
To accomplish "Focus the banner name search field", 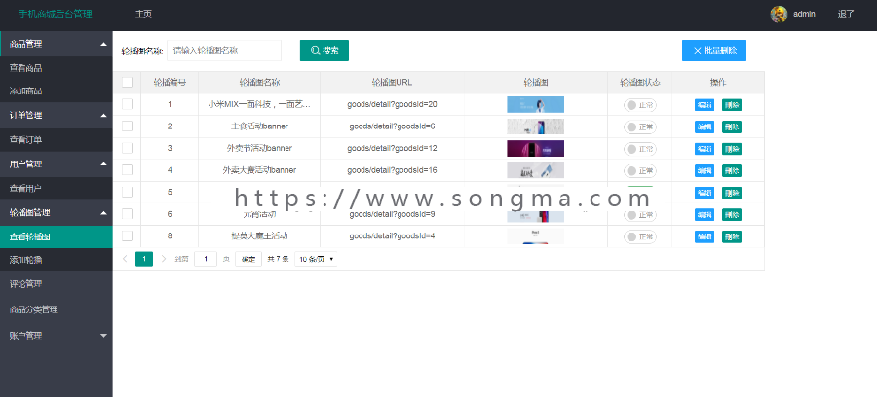I will [224, 51].
